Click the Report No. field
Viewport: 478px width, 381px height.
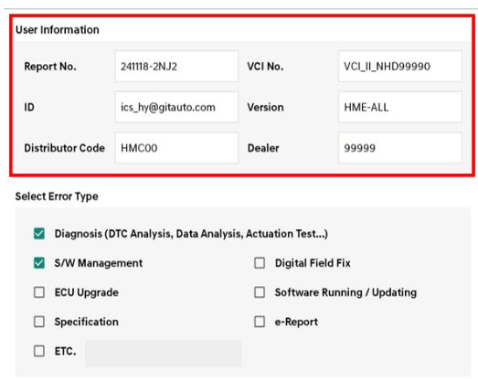point(176,66)
